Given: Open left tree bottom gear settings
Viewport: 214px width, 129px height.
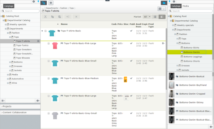Looking at the screenshot, I should [x=38, y=101].
